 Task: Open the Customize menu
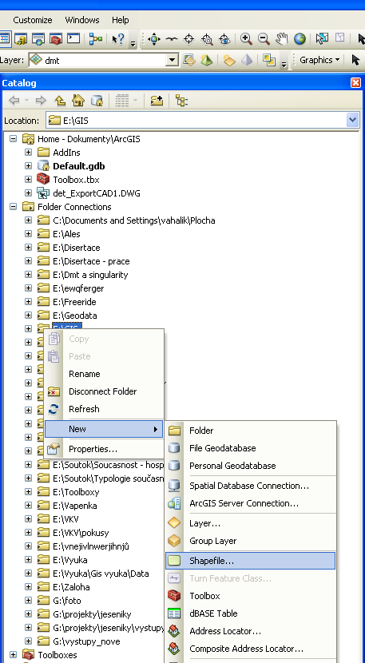coord(33,20)
